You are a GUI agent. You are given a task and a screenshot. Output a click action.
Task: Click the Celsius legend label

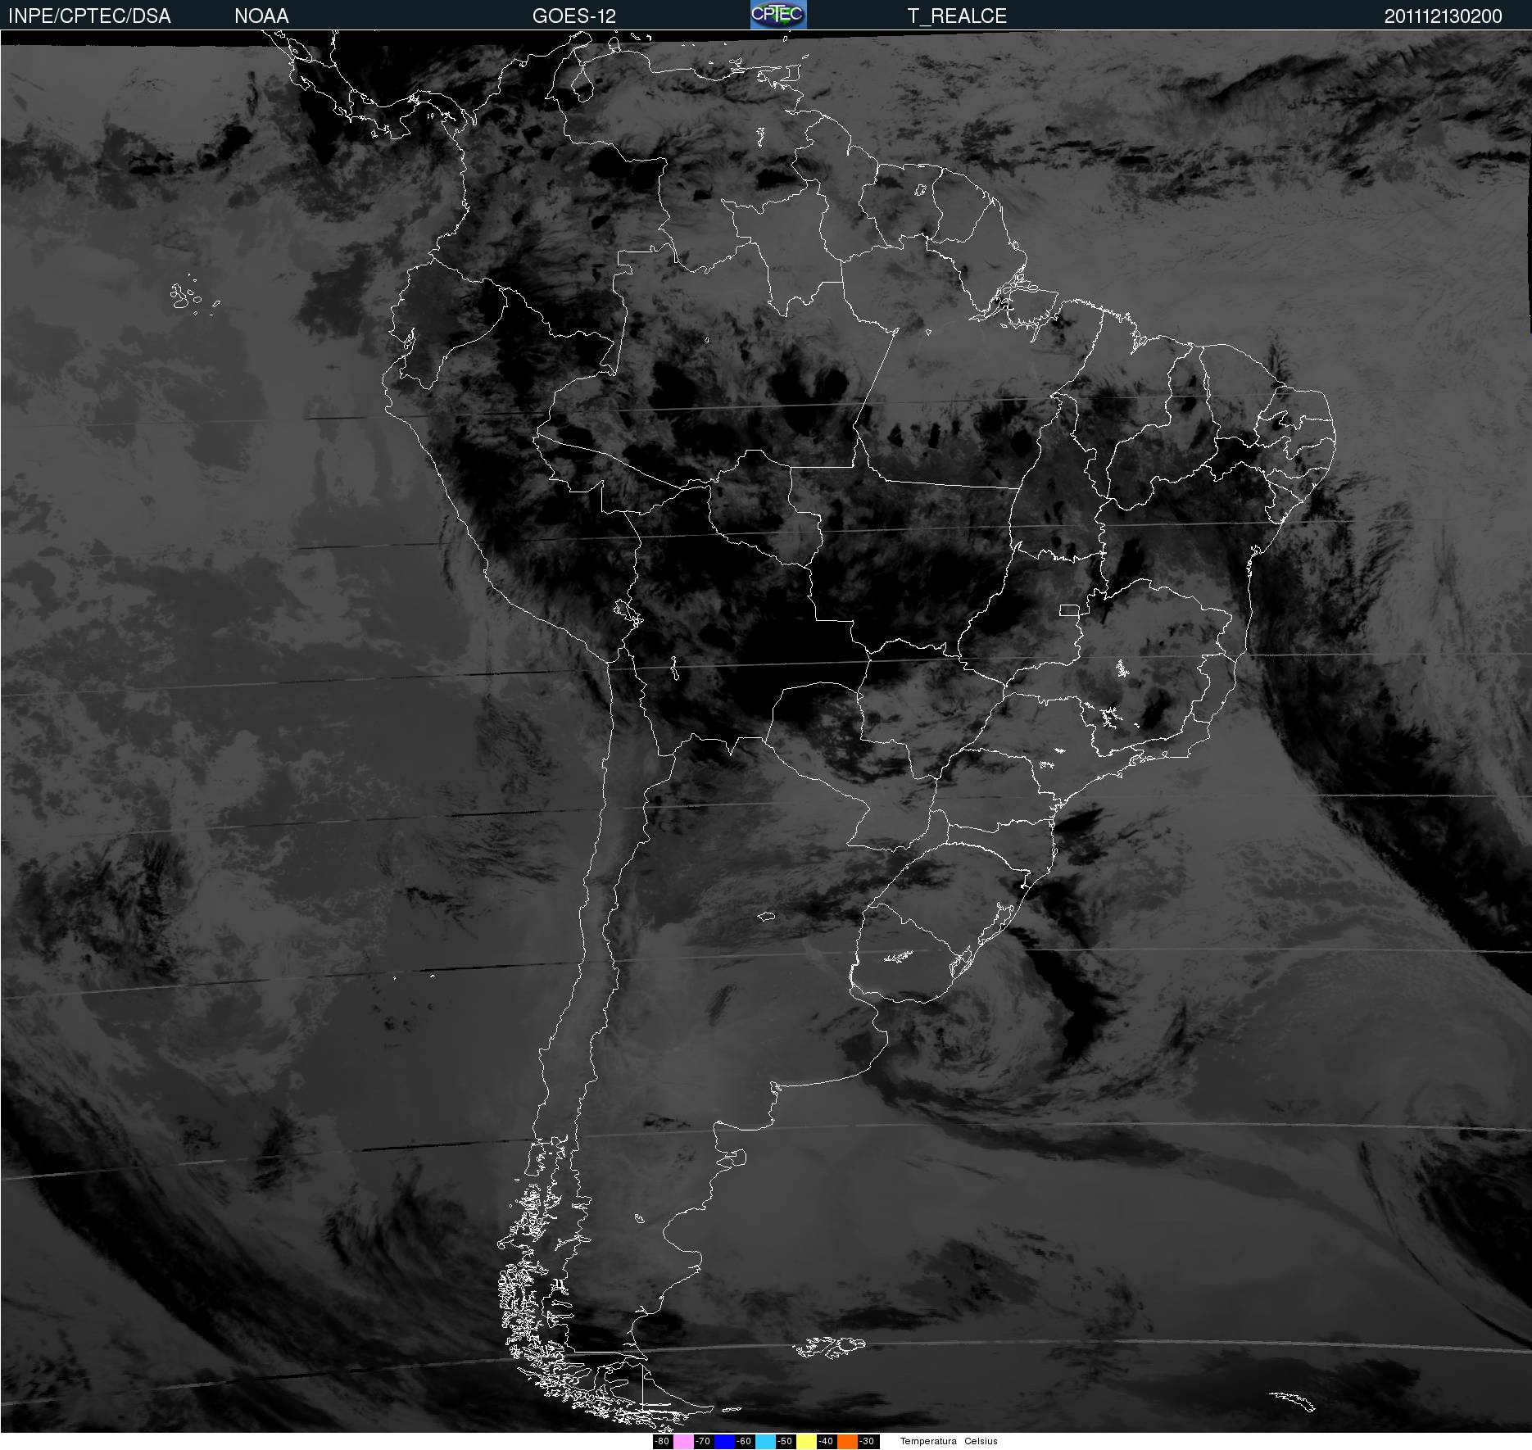pos(981,1441)
